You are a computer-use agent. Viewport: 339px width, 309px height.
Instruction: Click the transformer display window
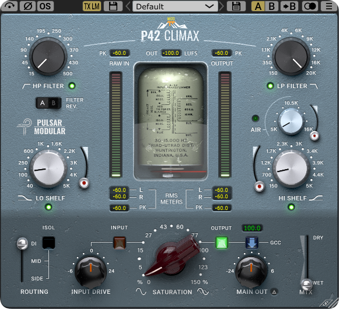coord(170,121)
